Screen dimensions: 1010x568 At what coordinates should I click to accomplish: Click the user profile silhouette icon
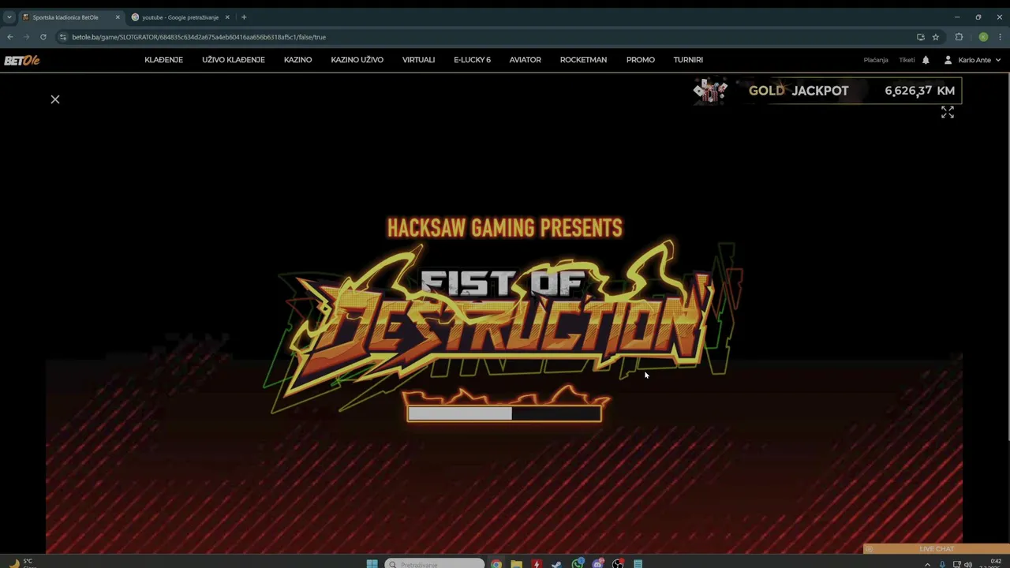tap(948, 60)
